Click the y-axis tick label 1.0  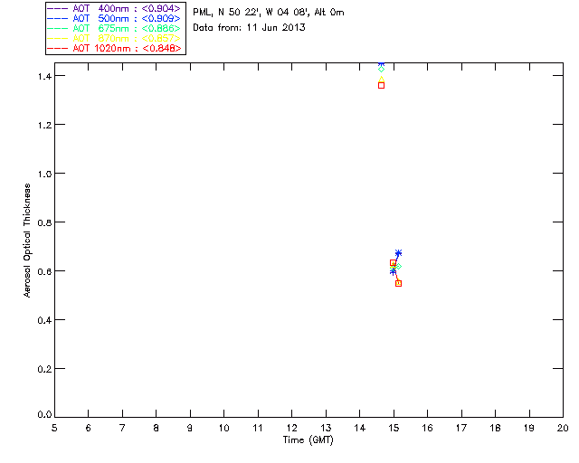[44, 174]
